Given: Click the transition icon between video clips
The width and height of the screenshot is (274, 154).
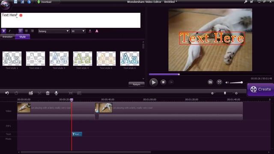Looking at the screenshot, I should coord(97,110).
